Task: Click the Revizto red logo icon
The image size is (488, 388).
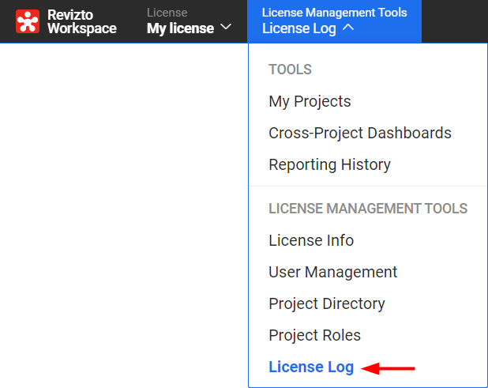Action: 28,21
